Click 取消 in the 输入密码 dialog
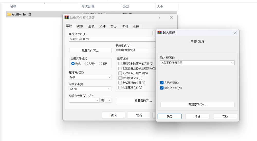This screenshot has height=141, width=257. click(x=197, y=116)
